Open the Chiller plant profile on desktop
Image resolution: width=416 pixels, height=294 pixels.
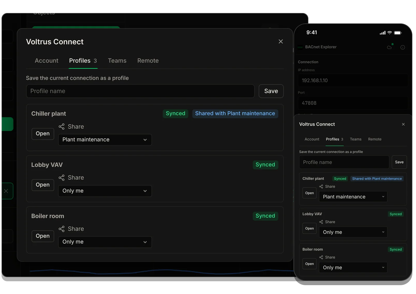tap(43, 134)
